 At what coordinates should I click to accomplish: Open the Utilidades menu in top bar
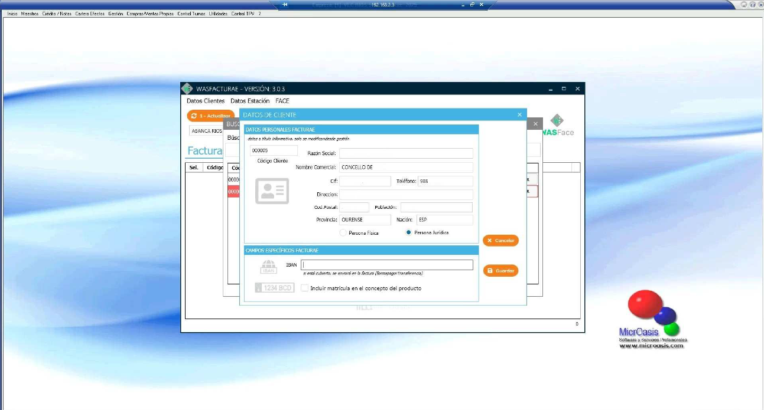pos(218,14)
